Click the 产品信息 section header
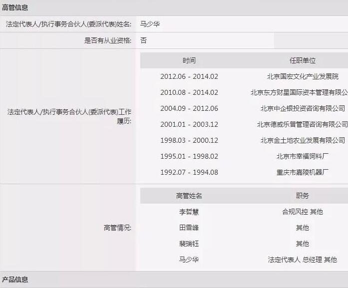This screenshot has width=348, height=288. click(15, 280)
